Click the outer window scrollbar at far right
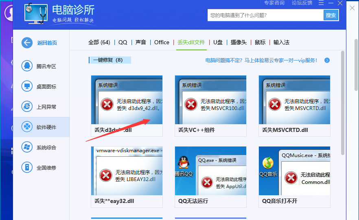 tap(356, 65)
